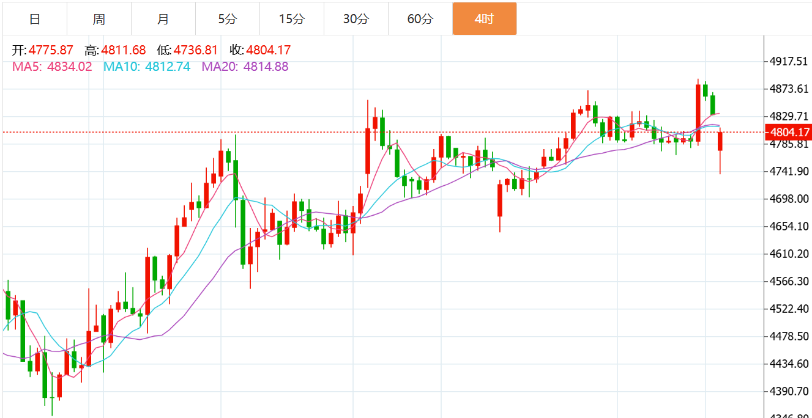The height and width of the screenshot is (418, 812).
Task: Click the 高 high price value 4811.68
Action: coord(124,50)
